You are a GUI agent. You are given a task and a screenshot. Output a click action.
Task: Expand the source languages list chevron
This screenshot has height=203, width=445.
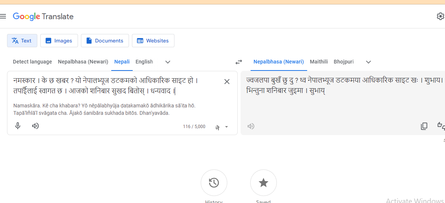(x=168, y=62)
